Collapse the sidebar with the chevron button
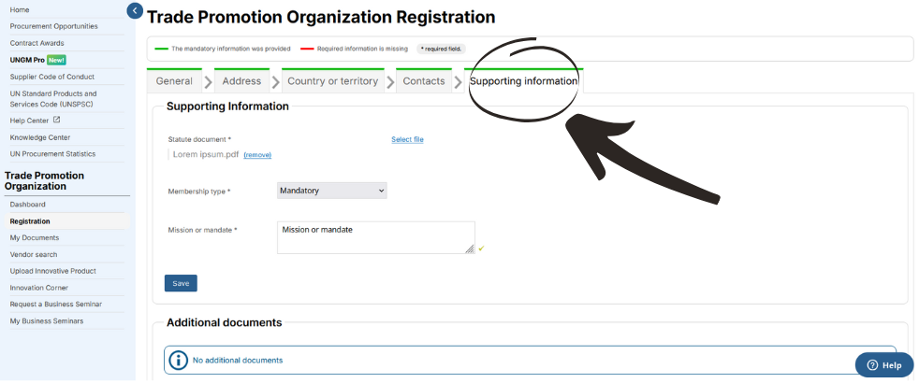The width and height of the screenshot is (919, 383). click(135, 10)
